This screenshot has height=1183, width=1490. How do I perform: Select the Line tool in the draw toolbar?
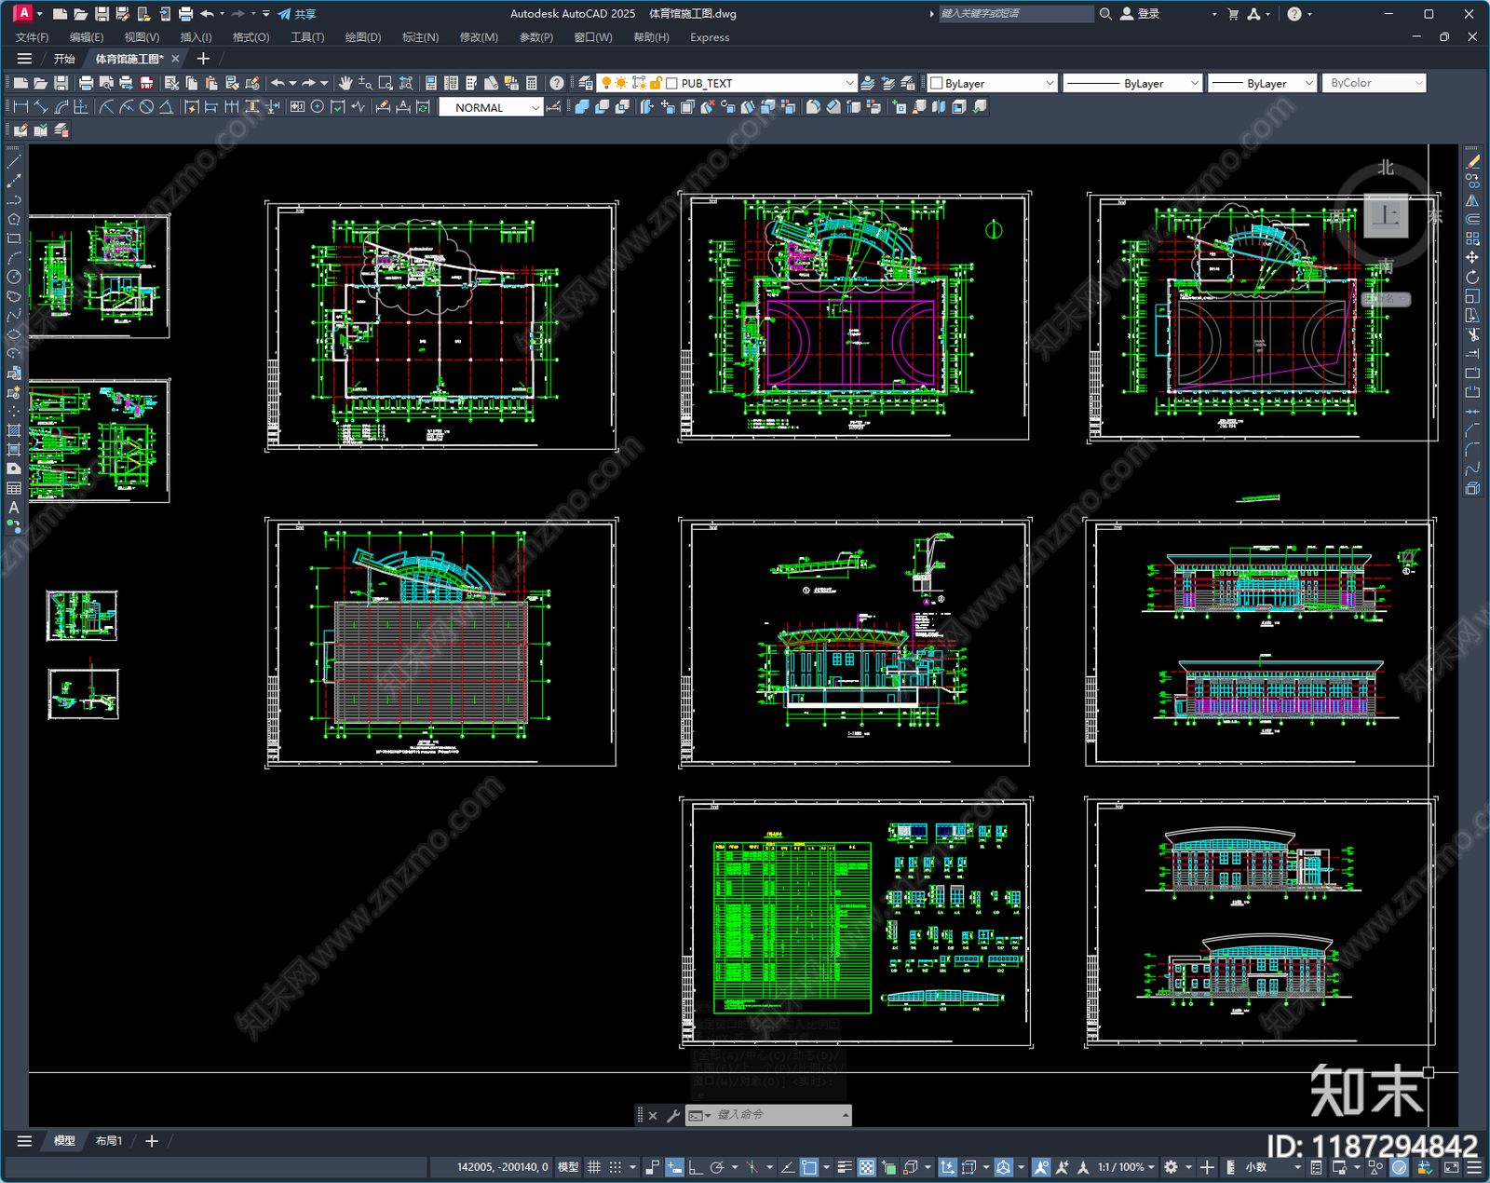pyautogui.click(x=14, y=162)
